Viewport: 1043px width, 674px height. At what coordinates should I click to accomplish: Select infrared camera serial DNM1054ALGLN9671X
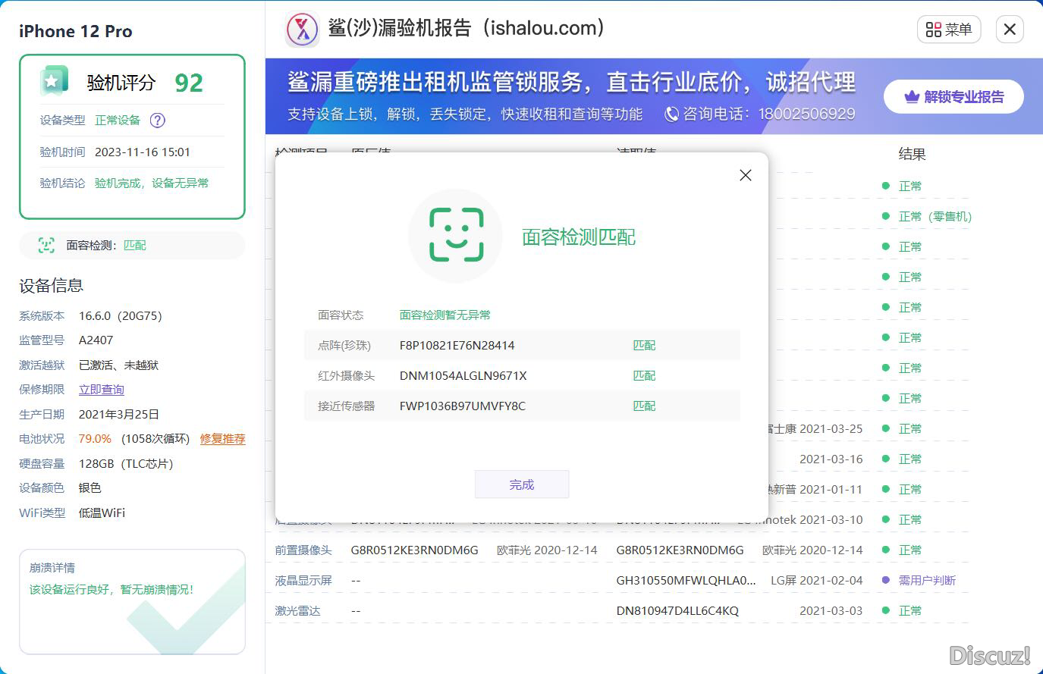coord(463,375)
